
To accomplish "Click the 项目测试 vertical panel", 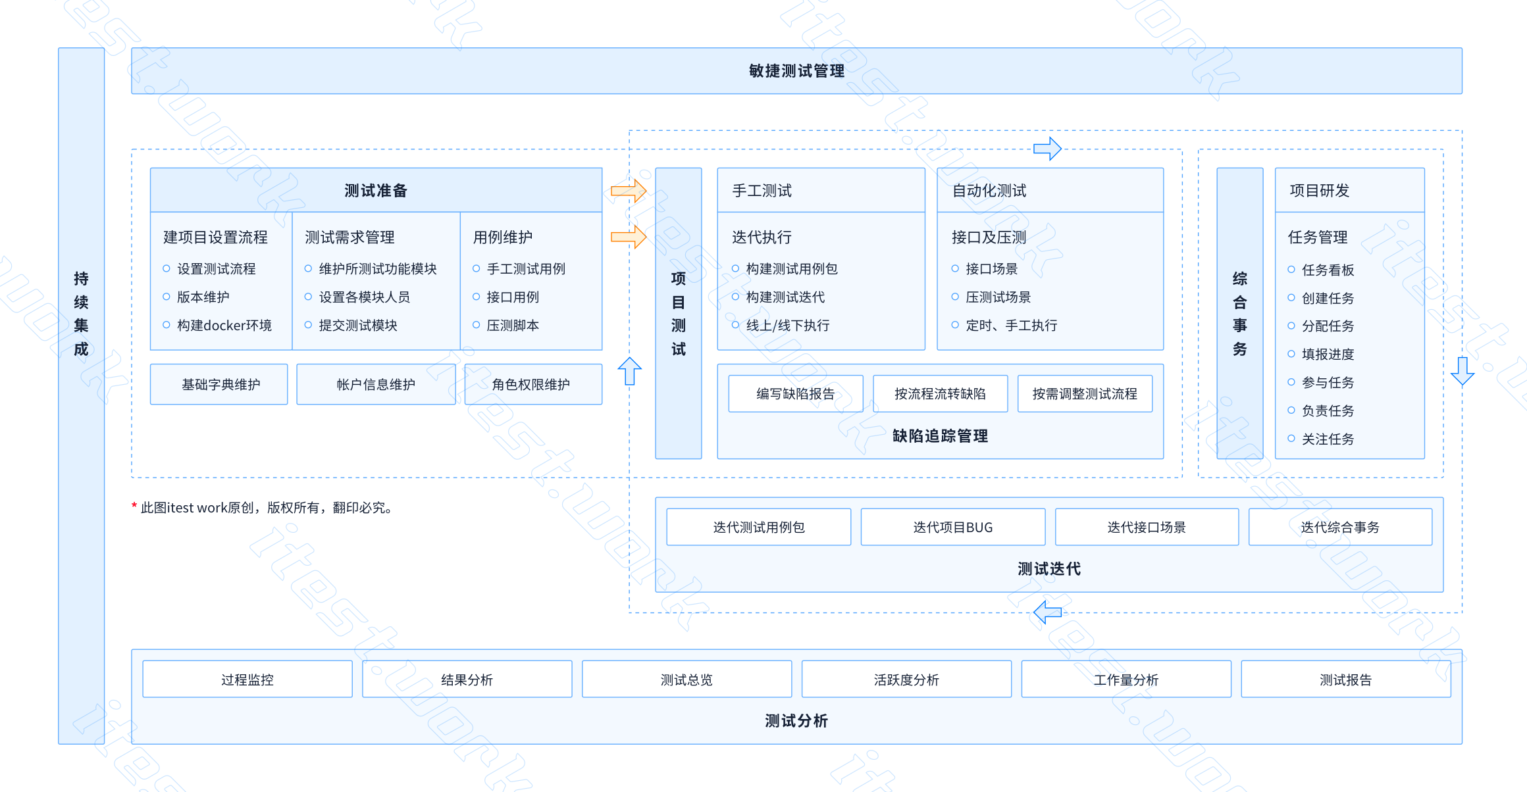I will (678, 313).
